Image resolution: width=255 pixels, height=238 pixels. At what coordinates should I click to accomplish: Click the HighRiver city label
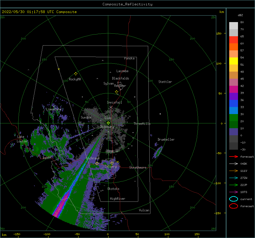click(x=118, y=199)
